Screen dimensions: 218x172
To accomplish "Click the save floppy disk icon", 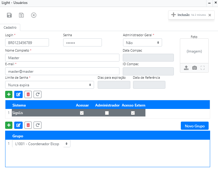I will tap(9, 15).
